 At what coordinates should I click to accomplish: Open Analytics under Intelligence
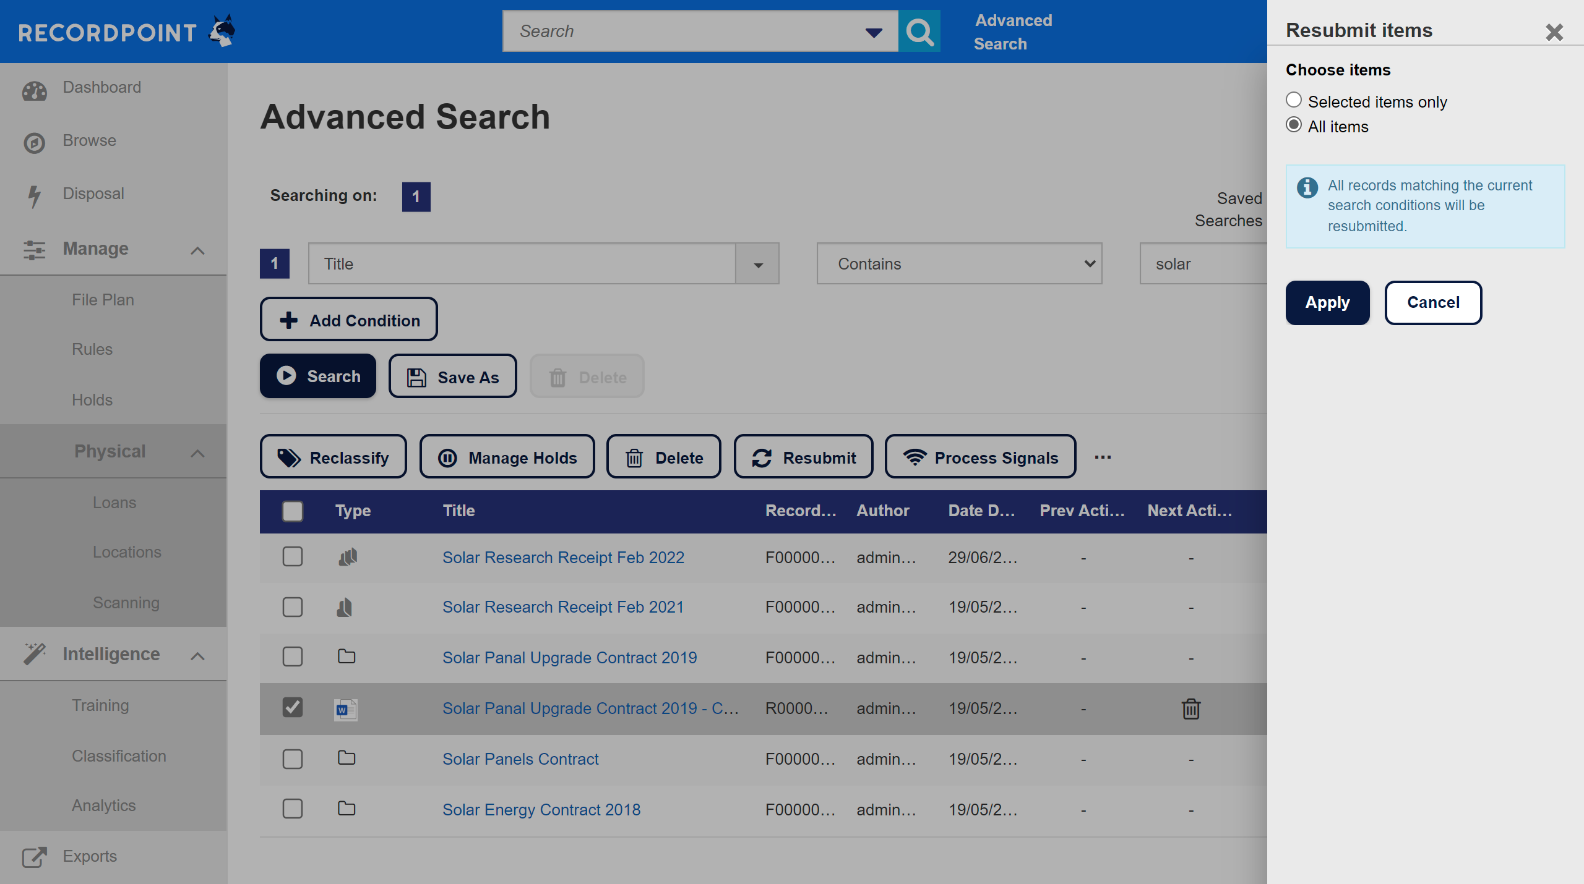click(x=103, y=805)
